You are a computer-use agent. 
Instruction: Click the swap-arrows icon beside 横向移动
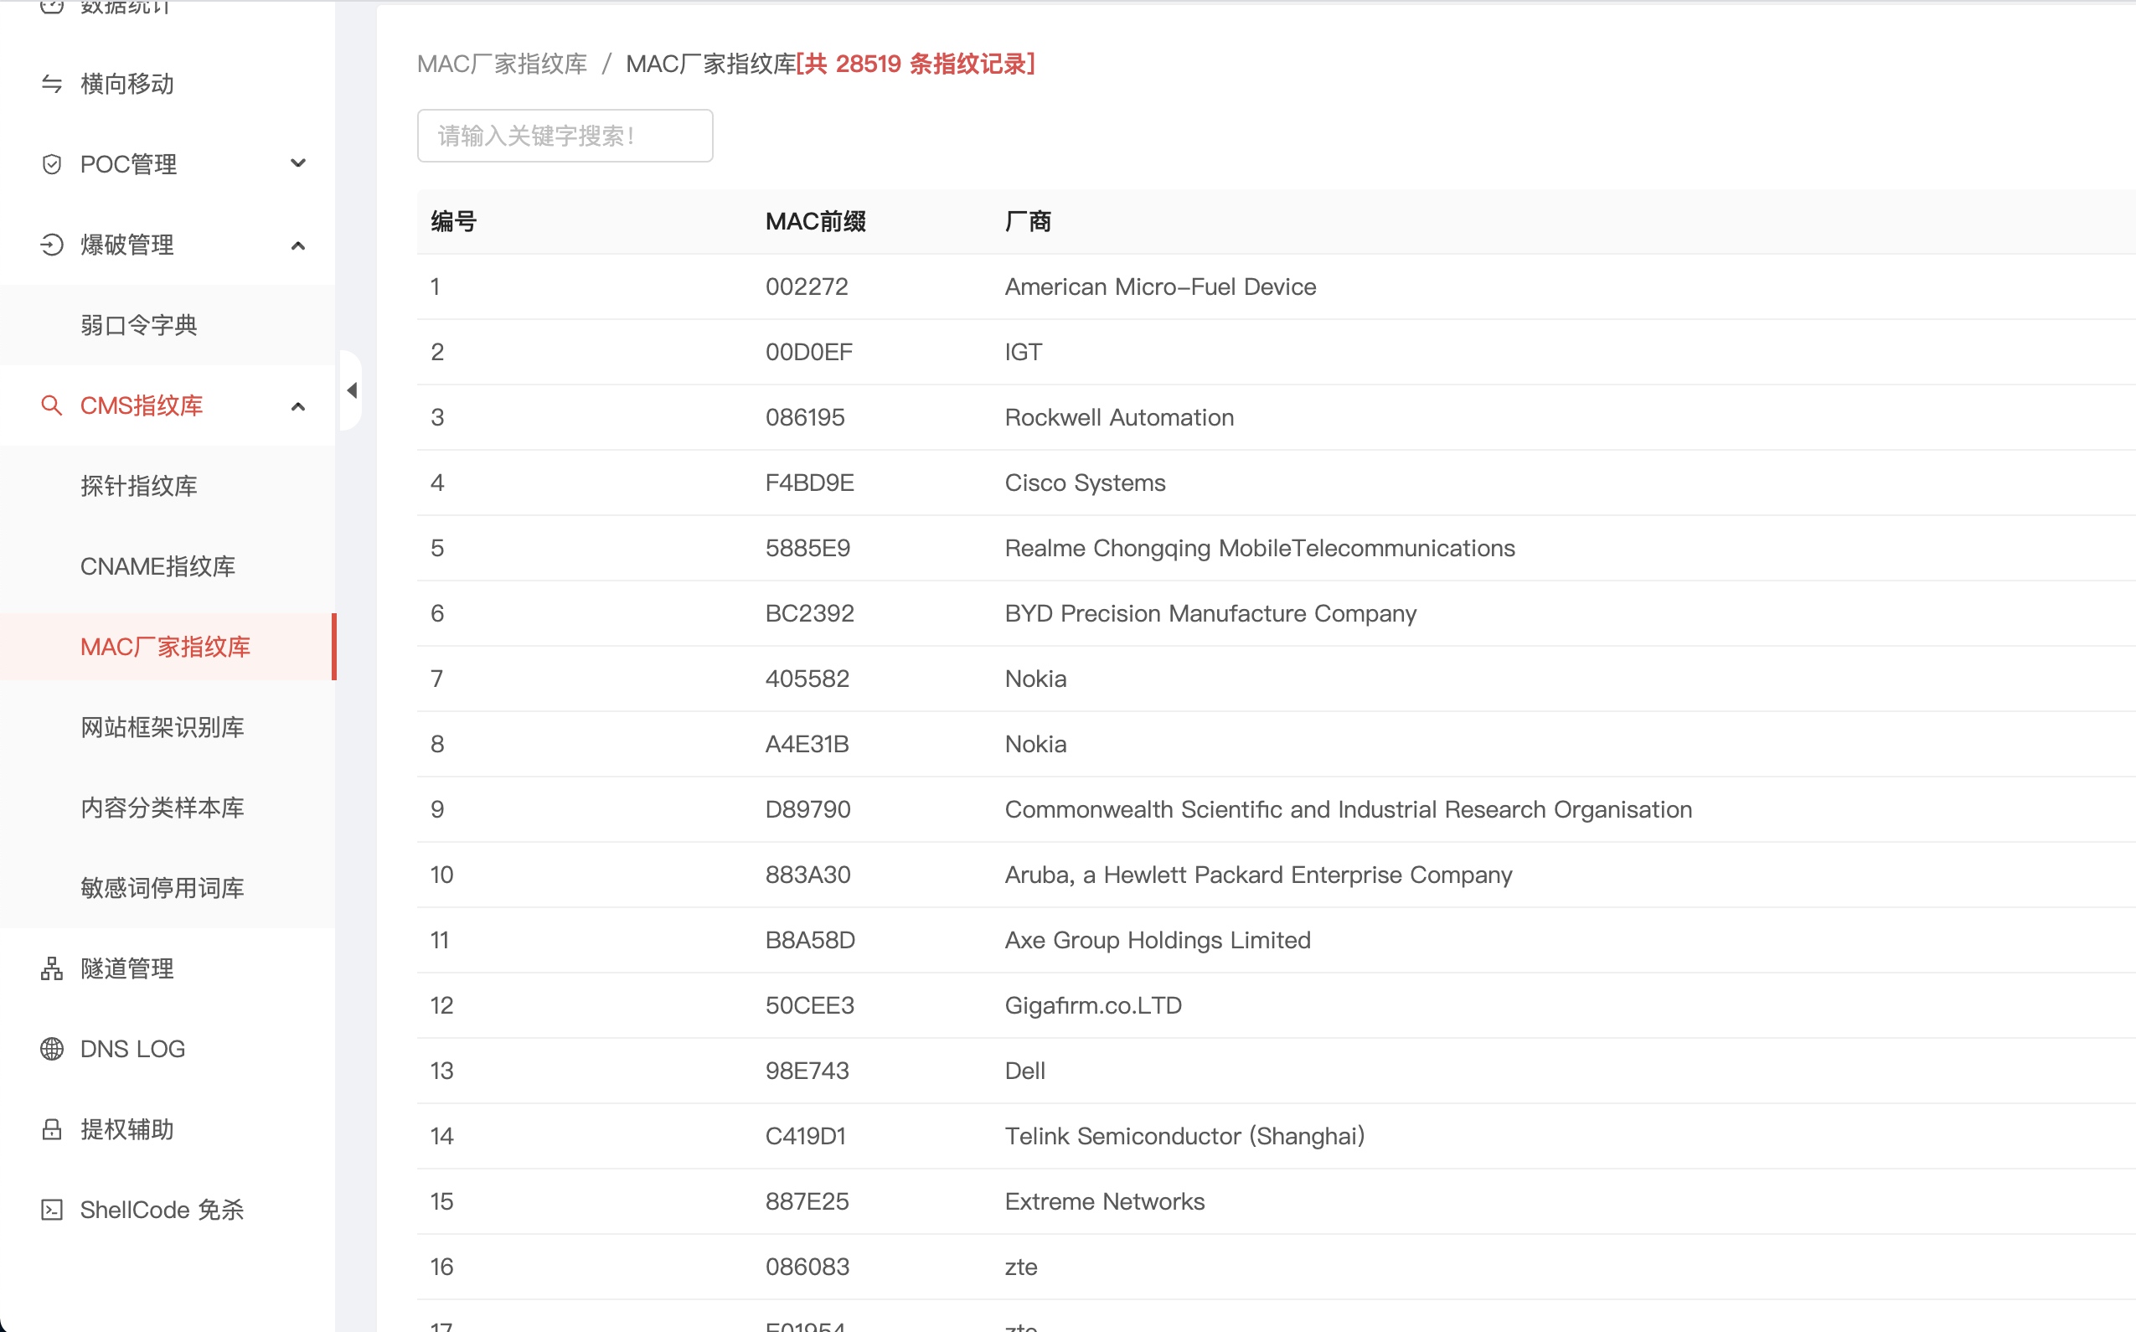click(x=52, y=84)
